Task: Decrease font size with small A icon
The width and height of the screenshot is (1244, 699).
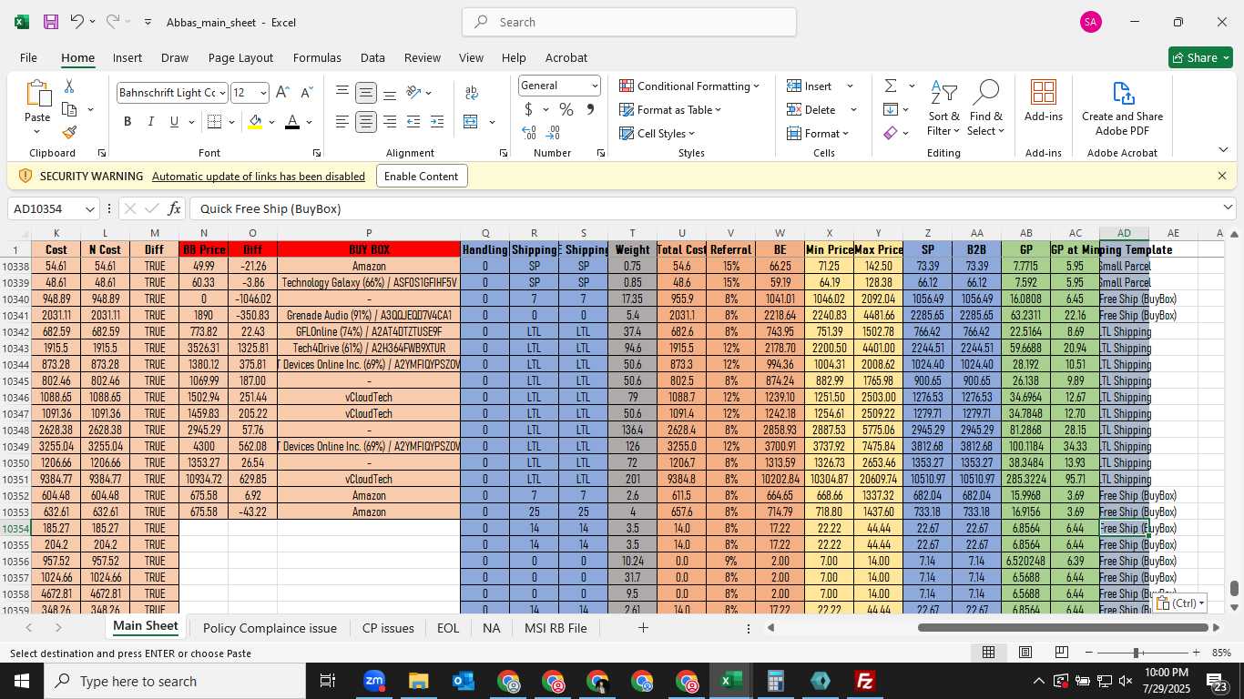Action: tap(306, 93)
